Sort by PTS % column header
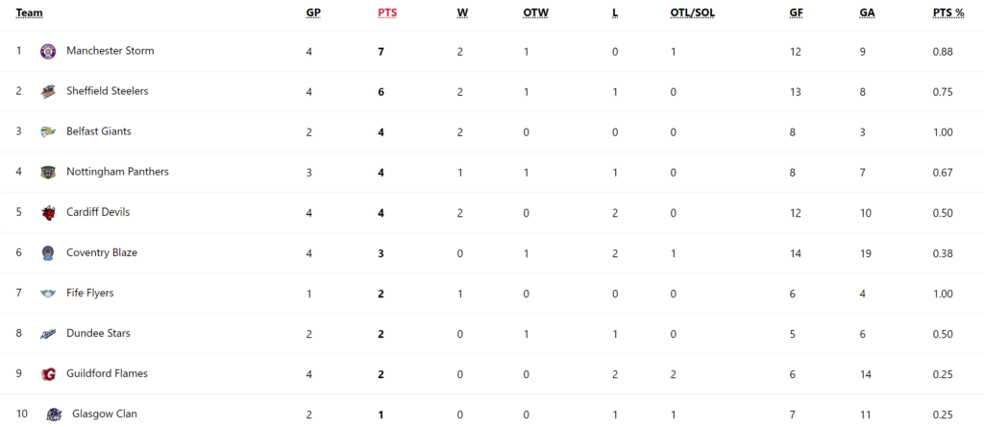Image resolution: width=984 pixels, height=427 pixels. [948, 12]
